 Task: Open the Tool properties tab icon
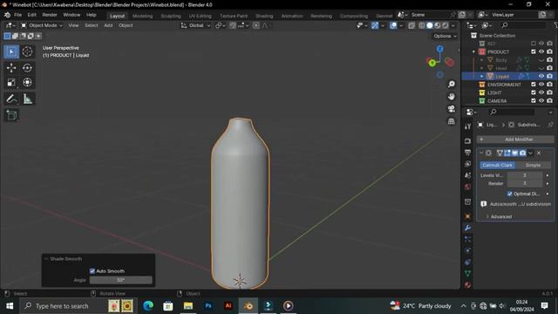pyautogui.click(x=467, y=126)
